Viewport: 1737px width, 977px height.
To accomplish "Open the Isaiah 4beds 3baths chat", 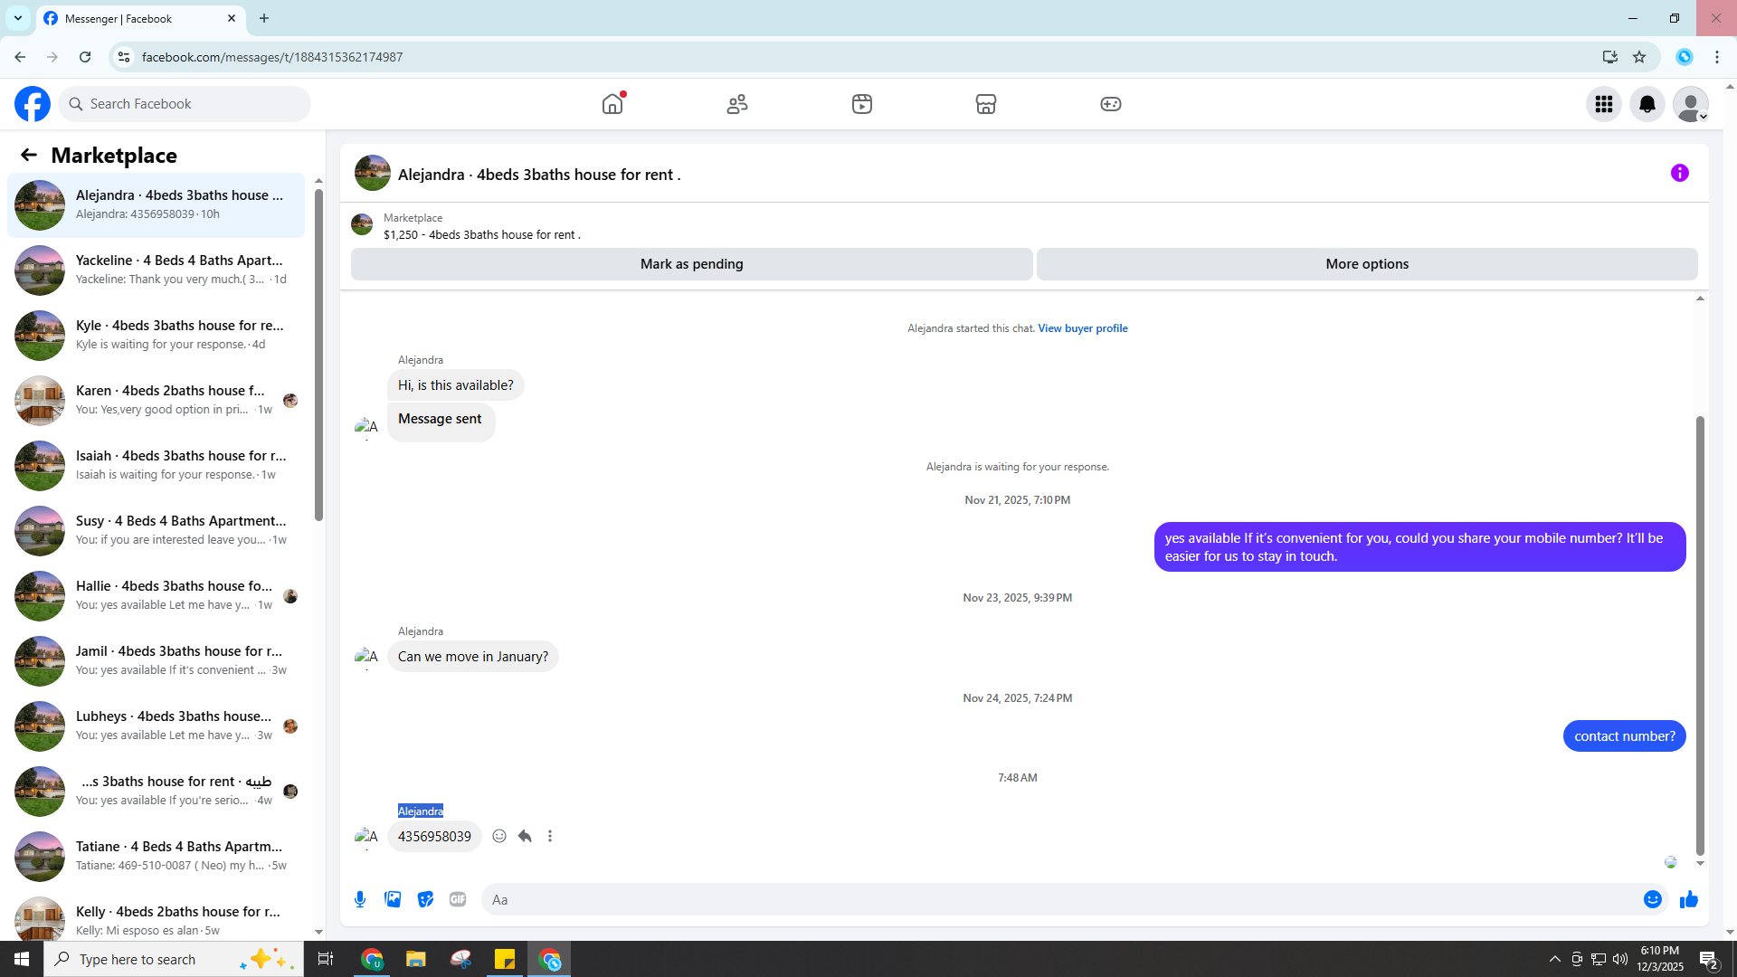I will tap(156, 465).
